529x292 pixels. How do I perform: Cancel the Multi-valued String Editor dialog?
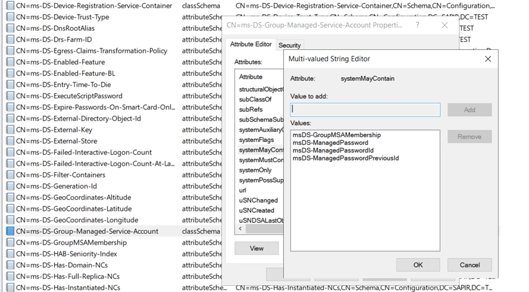pos(469,265)
